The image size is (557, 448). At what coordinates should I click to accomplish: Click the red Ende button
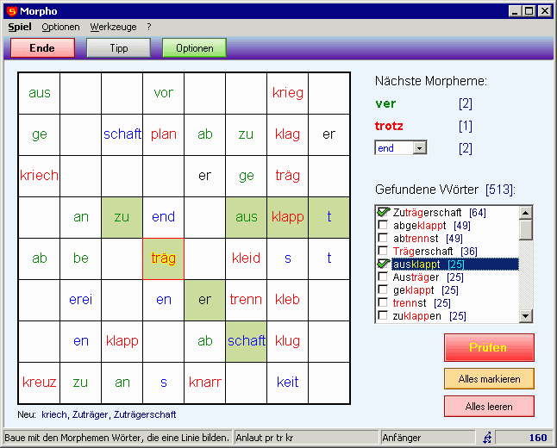42,48
